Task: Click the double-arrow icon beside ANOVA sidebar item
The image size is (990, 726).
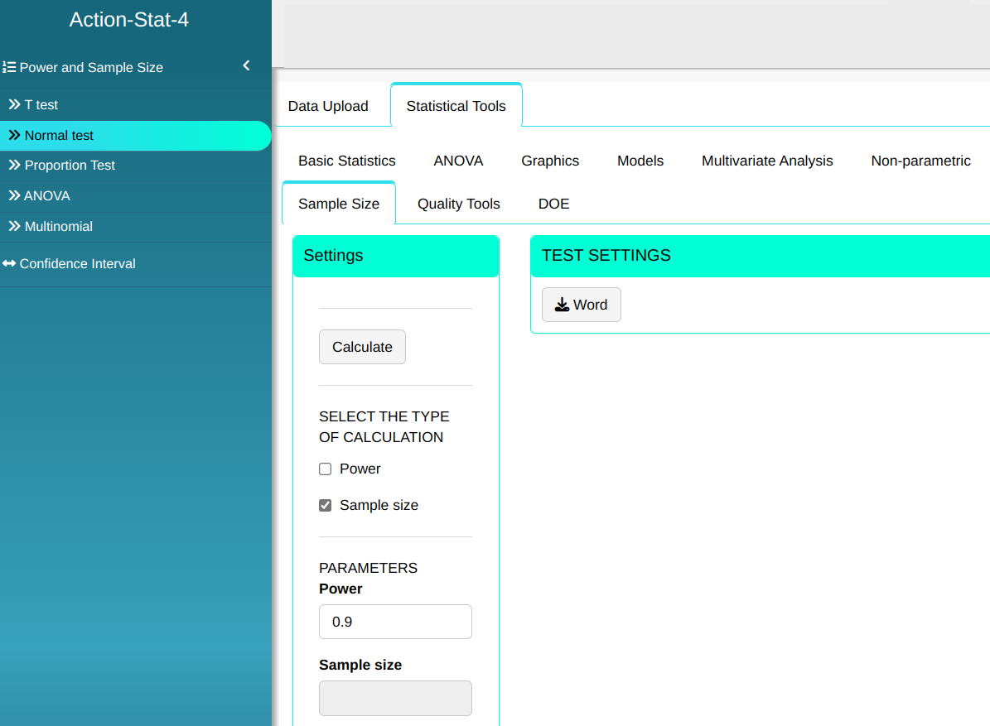Action: [14, 196]
